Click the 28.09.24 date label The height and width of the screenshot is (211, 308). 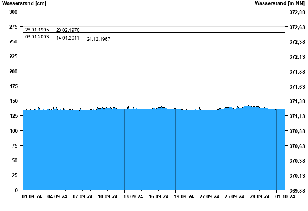259,196
